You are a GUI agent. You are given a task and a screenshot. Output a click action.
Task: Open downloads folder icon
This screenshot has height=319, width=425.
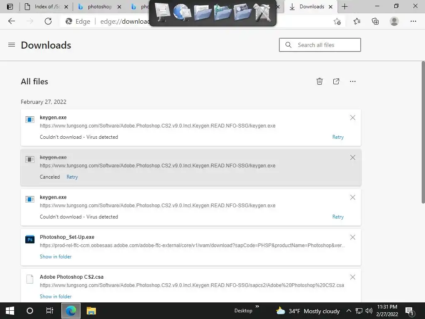click(x=336, y=81)
